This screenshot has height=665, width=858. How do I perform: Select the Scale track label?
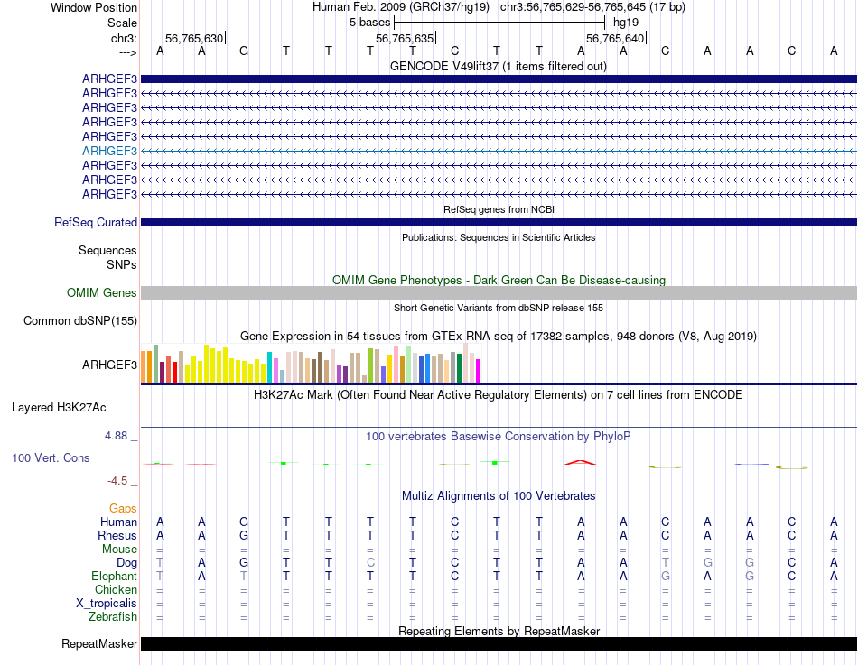point(122,23)
